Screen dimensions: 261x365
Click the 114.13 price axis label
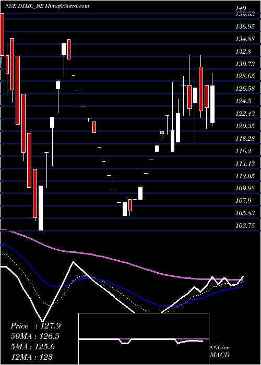pyautogui.click(x=245, y=164)
